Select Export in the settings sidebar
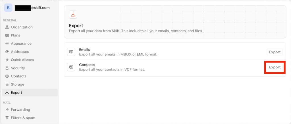The image size is (291, 124). pos(16,93)
